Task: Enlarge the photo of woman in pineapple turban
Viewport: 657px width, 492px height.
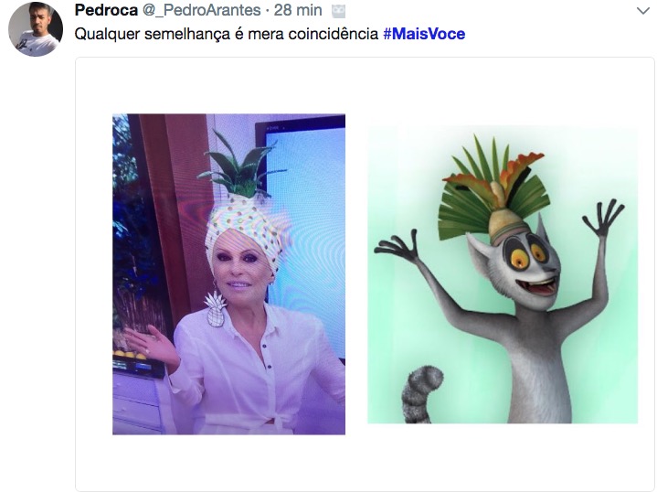Action: pos(228,274)
